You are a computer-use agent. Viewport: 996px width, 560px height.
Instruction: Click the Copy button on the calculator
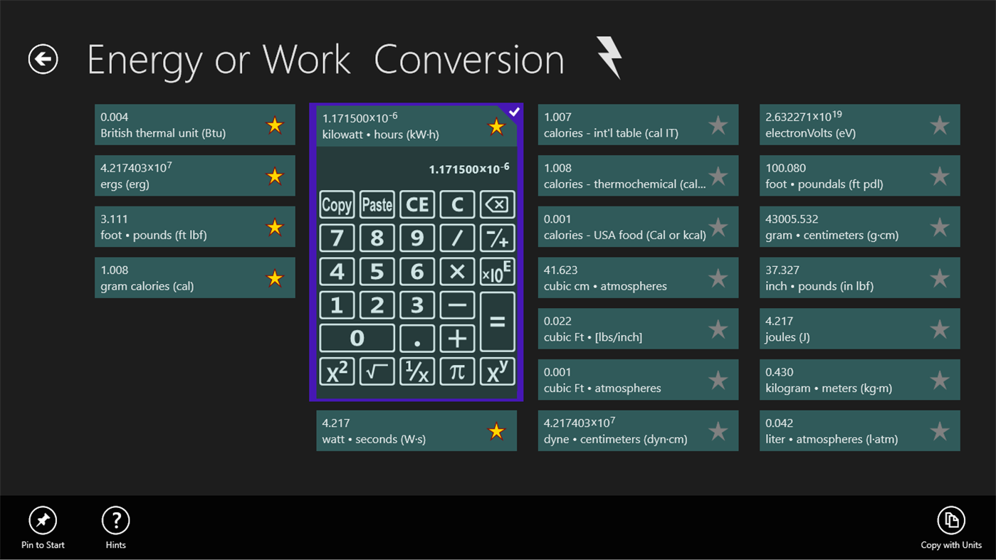336,204
